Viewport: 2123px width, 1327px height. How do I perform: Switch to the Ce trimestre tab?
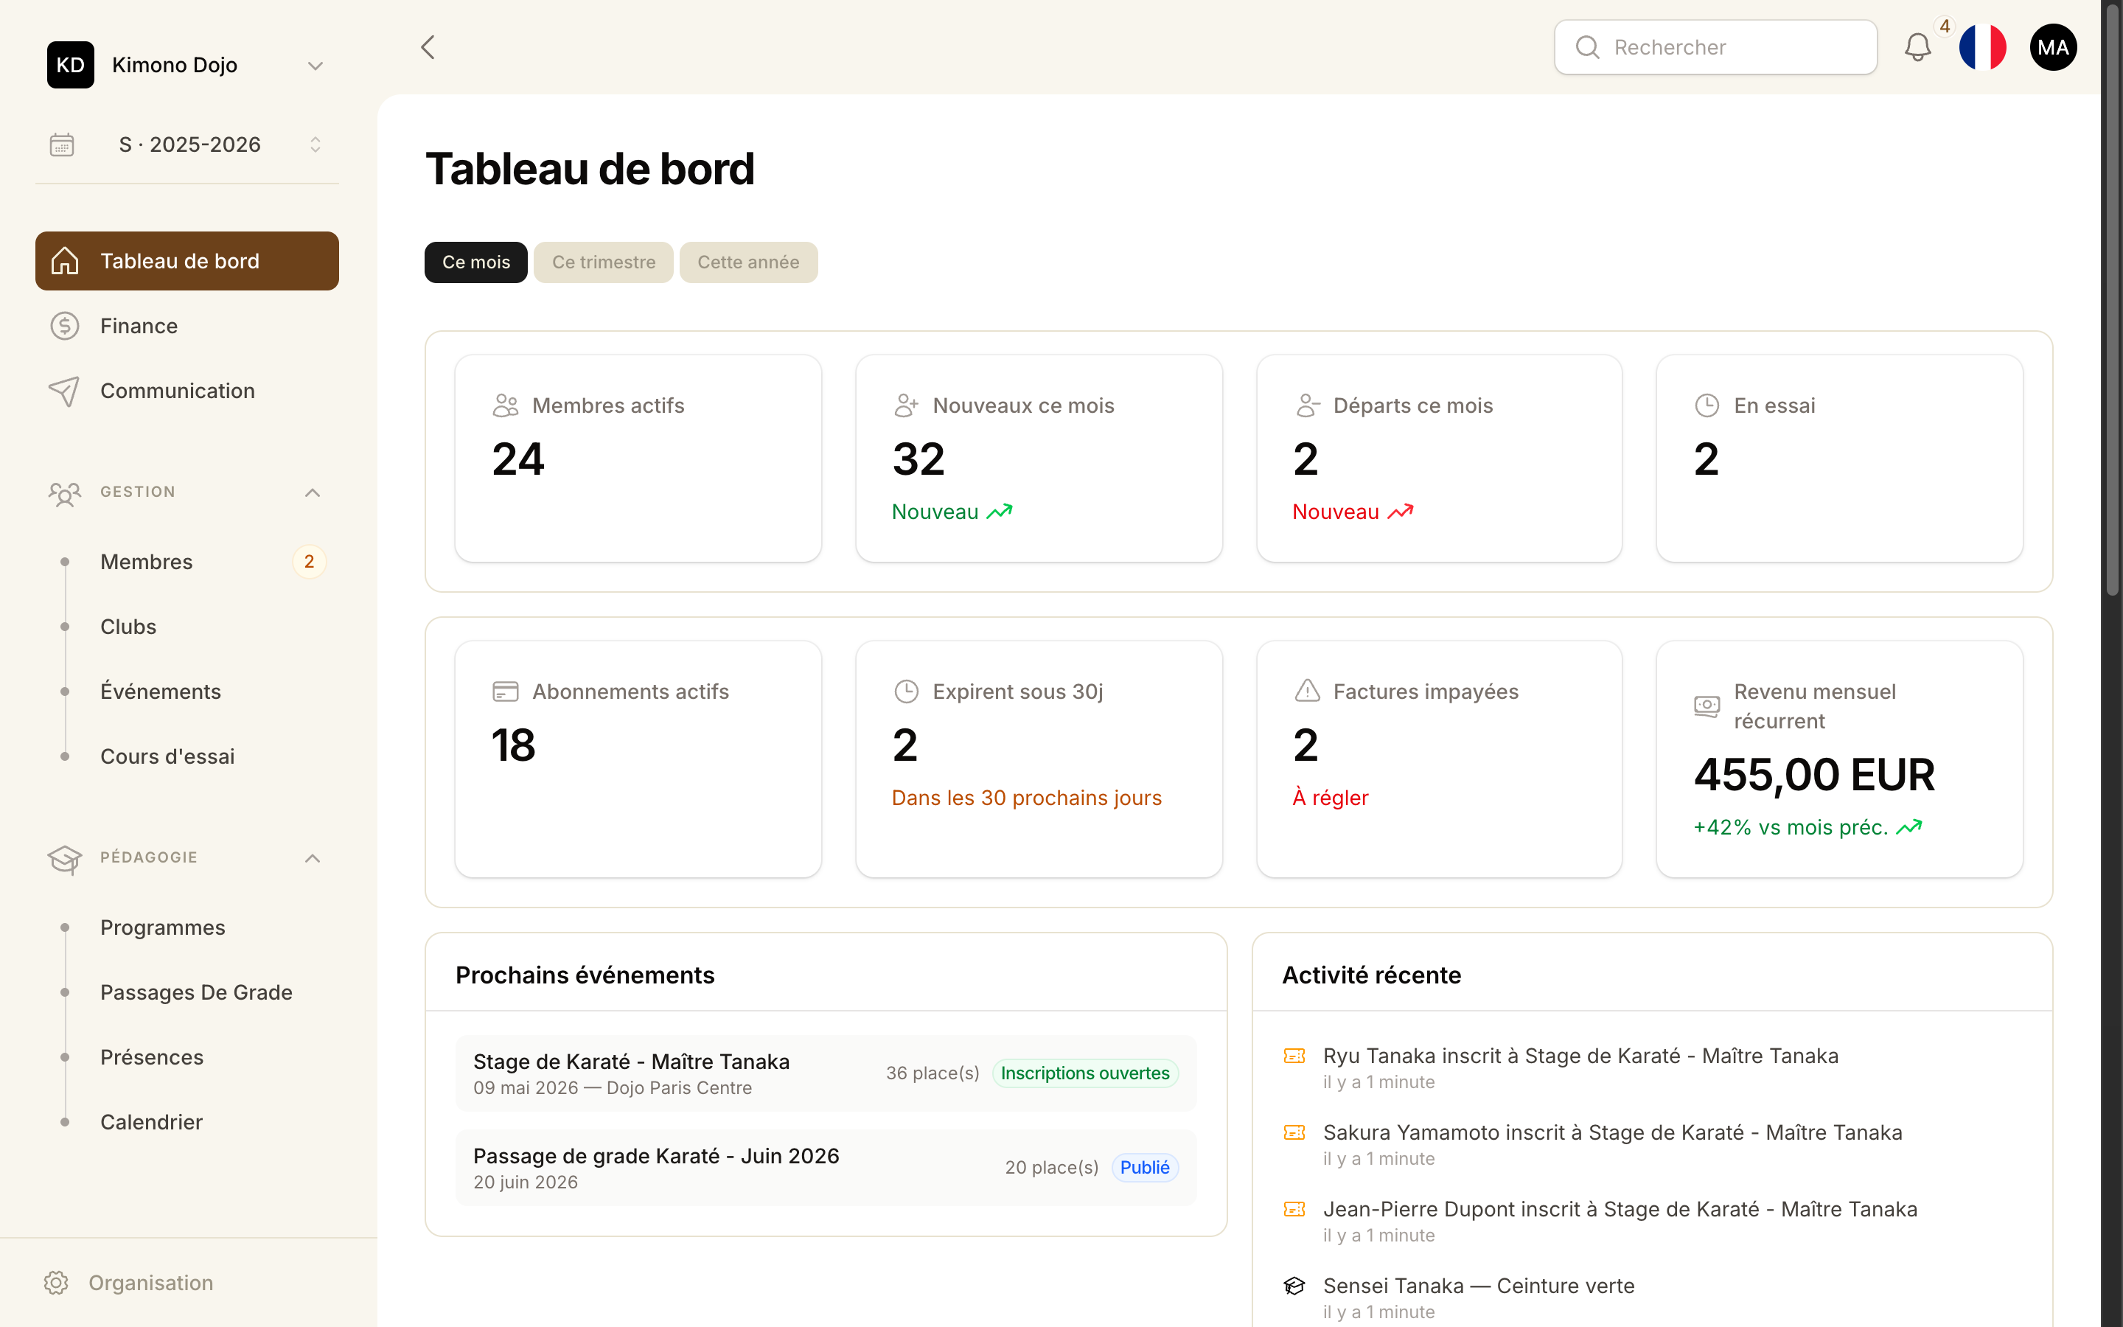pyautogui.click(x=603, y=262)
